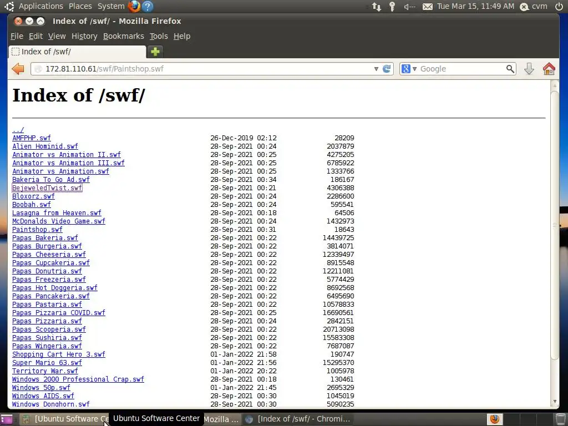This screenshot has width=568, height=426.
Task: Reload the page with the refresh icon
Action: pyautogui.click(x=387, y=69)
